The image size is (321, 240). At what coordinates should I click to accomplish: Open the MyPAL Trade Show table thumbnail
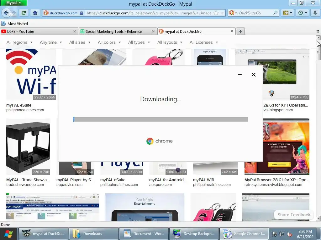[x=28, y=147]
